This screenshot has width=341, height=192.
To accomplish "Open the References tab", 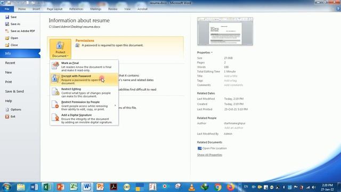I will (76, 9).
